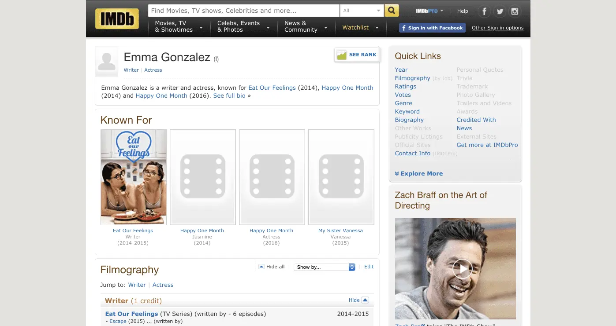Open the Credited With quick link
616x326 pixels.
click(x=476, y=120)
